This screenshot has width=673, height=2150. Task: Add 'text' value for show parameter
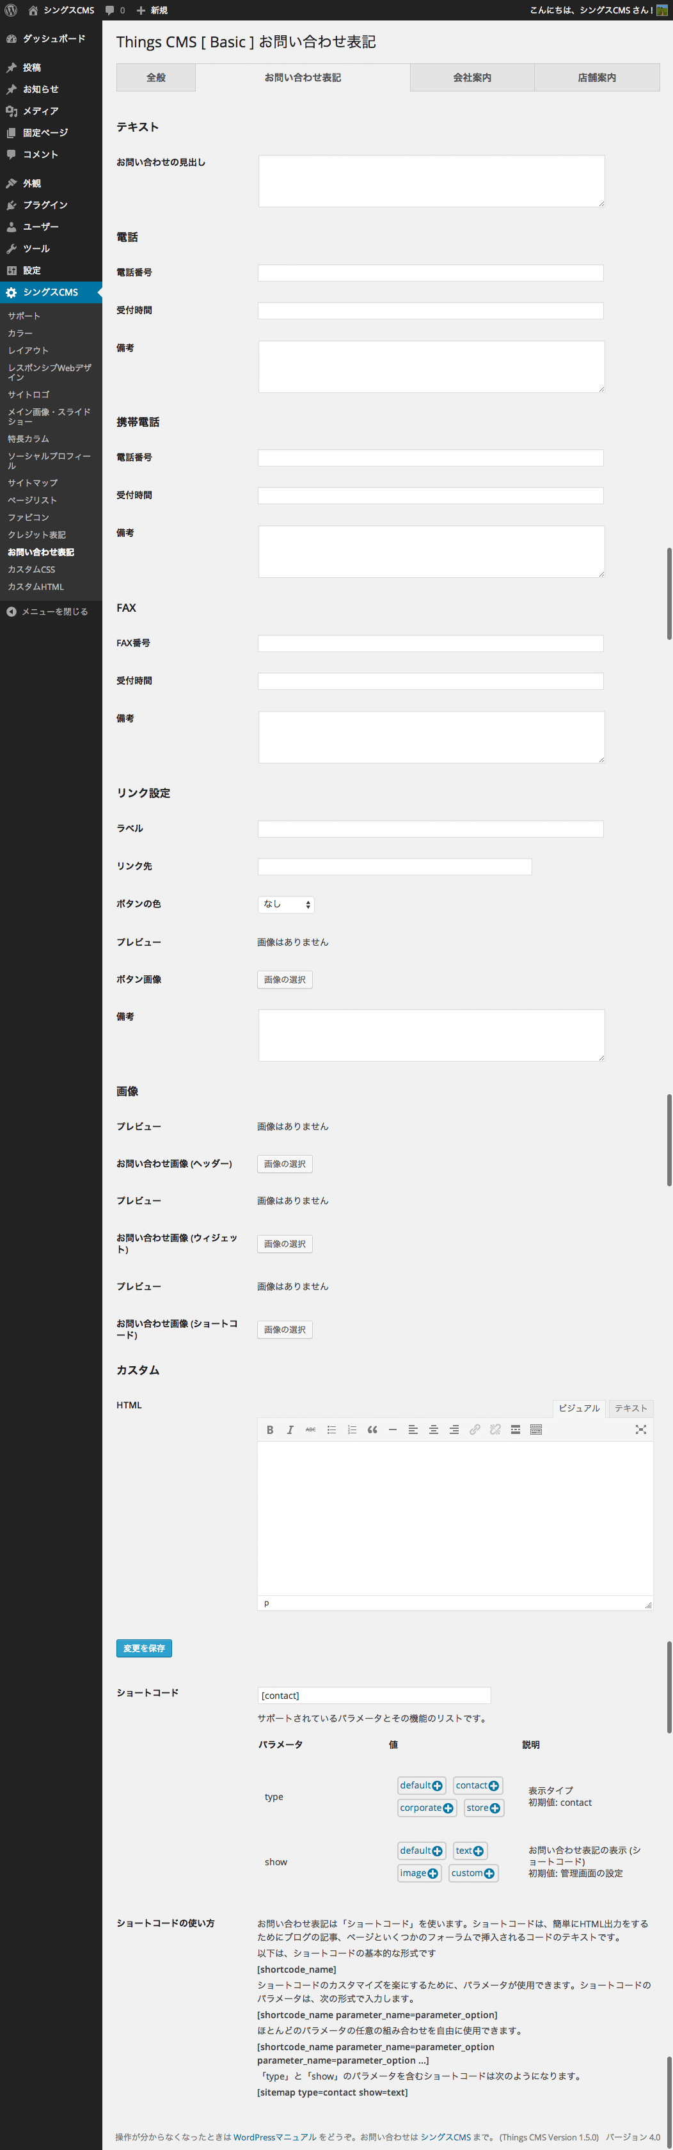[470, 1851]
